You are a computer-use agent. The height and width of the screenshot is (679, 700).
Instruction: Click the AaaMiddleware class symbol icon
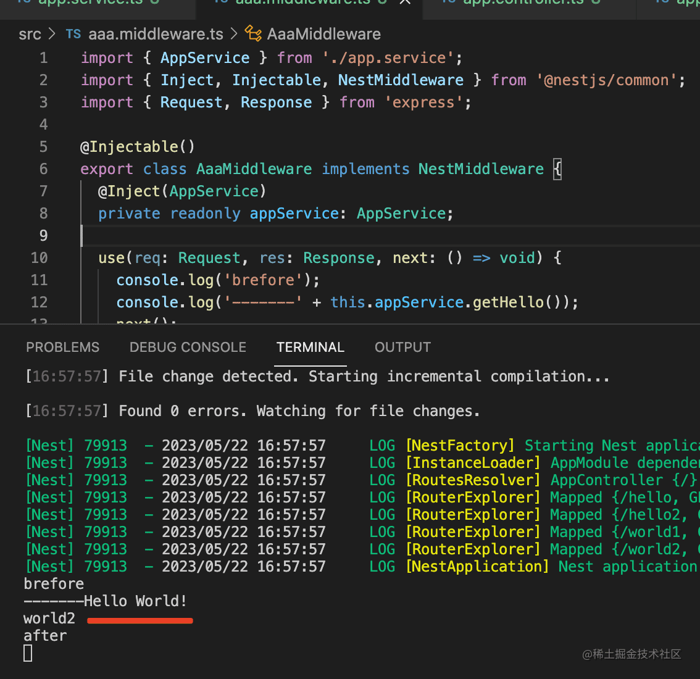pos(253,33)
